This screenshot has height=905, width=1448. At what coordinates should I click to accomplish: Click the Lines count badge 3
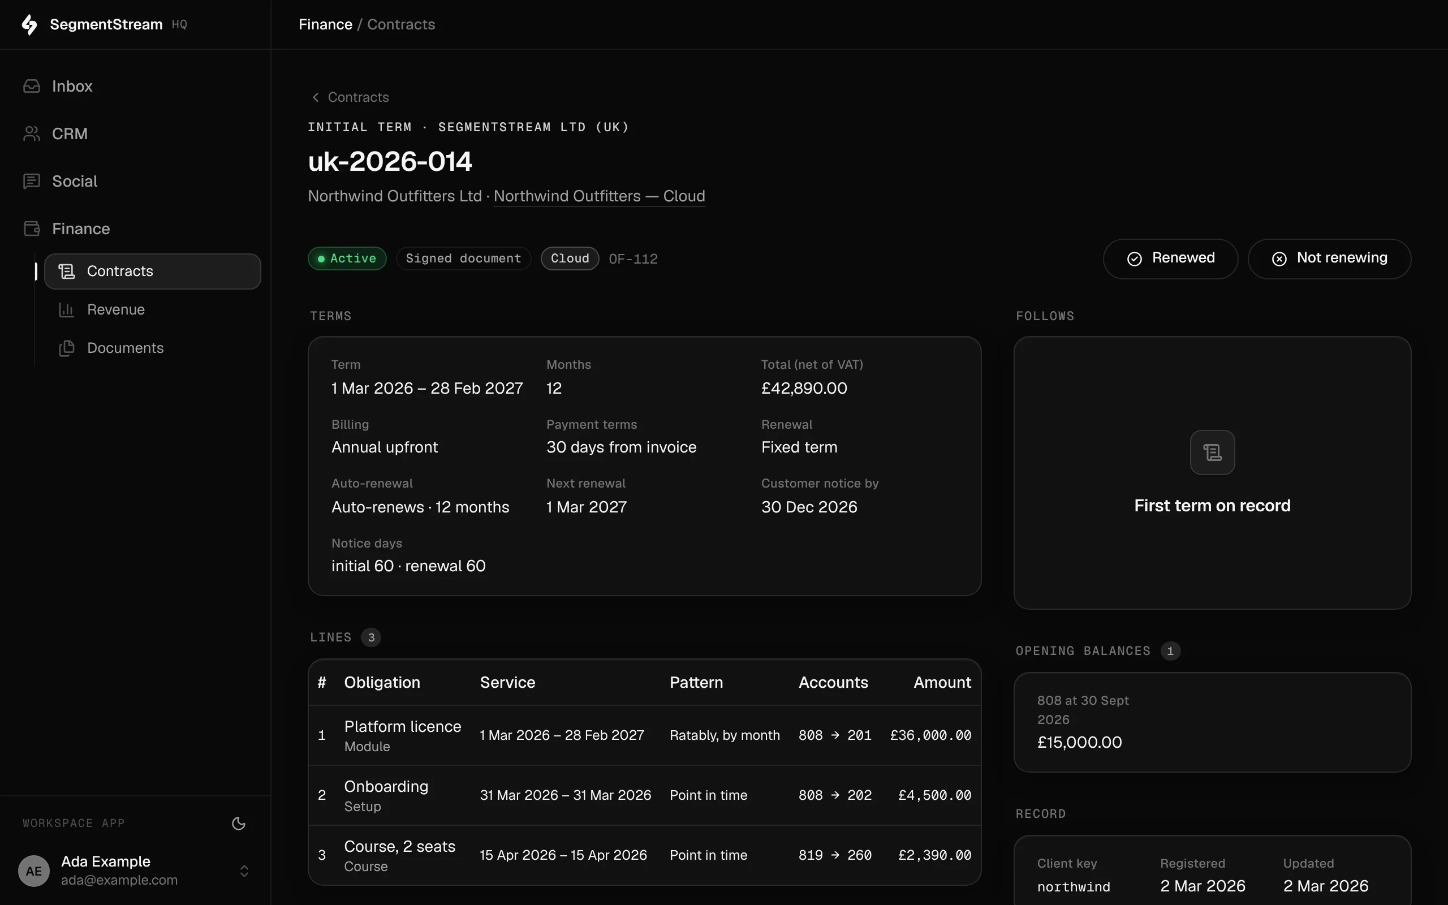point(371,637)
